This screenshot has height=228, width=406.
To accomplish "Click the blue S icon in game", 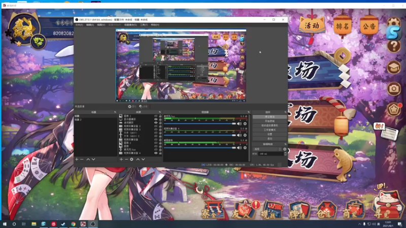I will point(393,33).
